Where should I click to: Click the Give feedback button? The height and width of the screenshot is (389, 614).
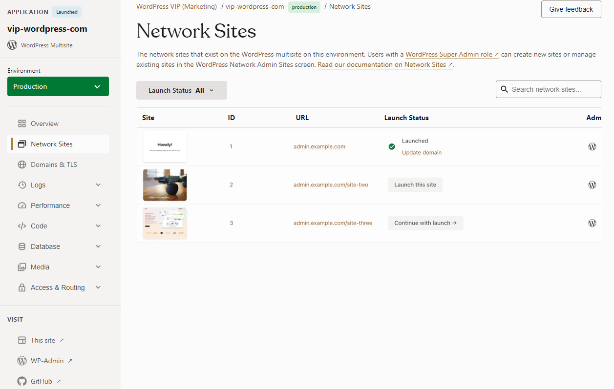click(571, 9)
